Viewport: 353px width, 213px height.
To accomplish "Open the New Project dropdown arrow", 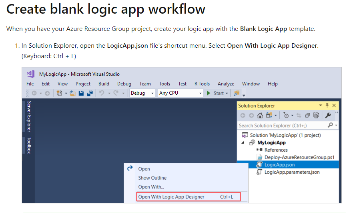I will [x=66, y=93].
